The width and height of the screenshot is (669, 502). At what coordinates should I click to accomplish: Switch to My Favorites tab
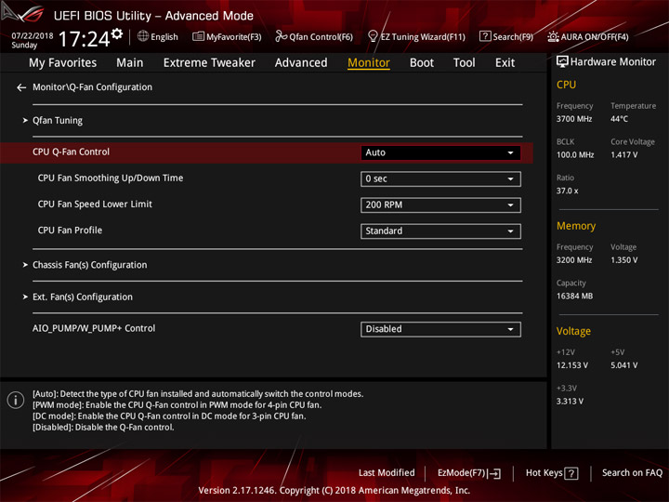click(63, 63)
